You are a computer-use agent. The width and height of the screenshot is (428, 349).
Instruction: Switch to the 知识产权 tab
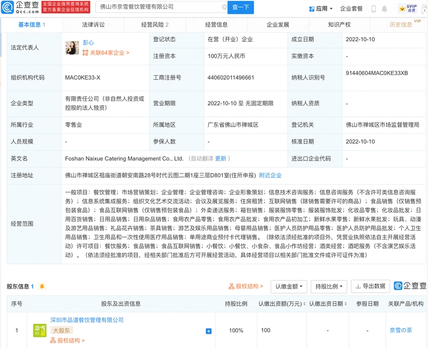[339, 25]
